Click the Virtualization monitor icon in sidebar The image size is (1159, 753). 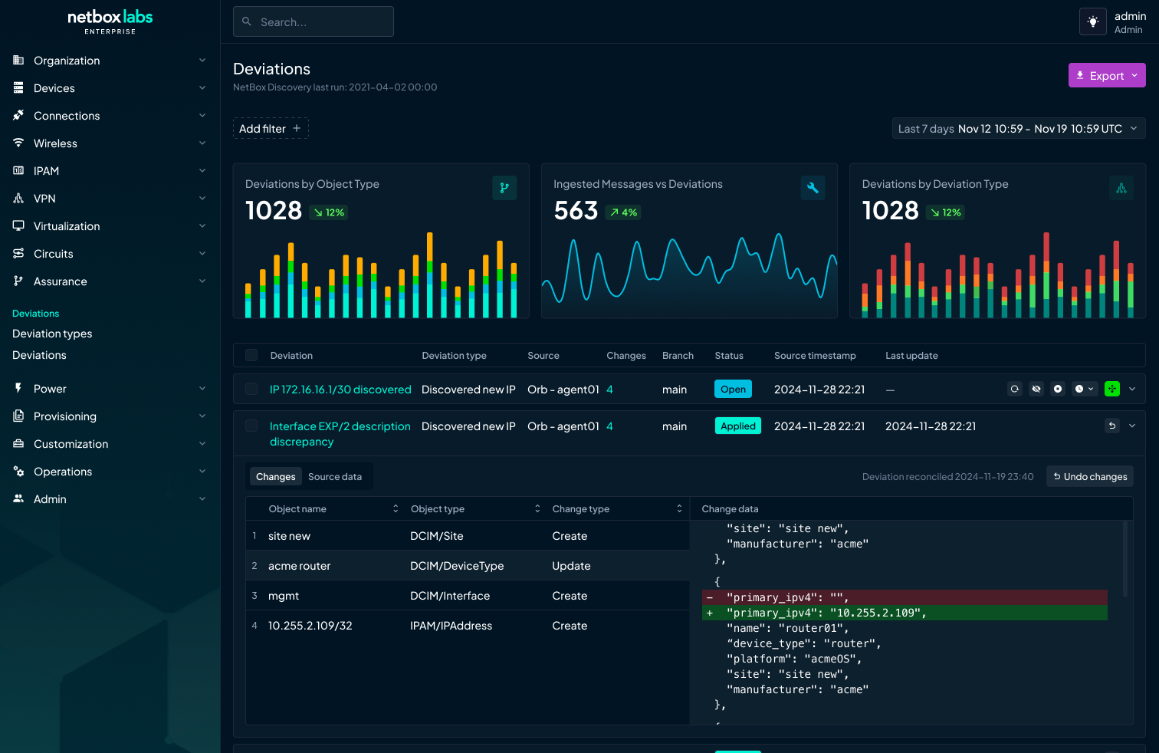[18, 226]
